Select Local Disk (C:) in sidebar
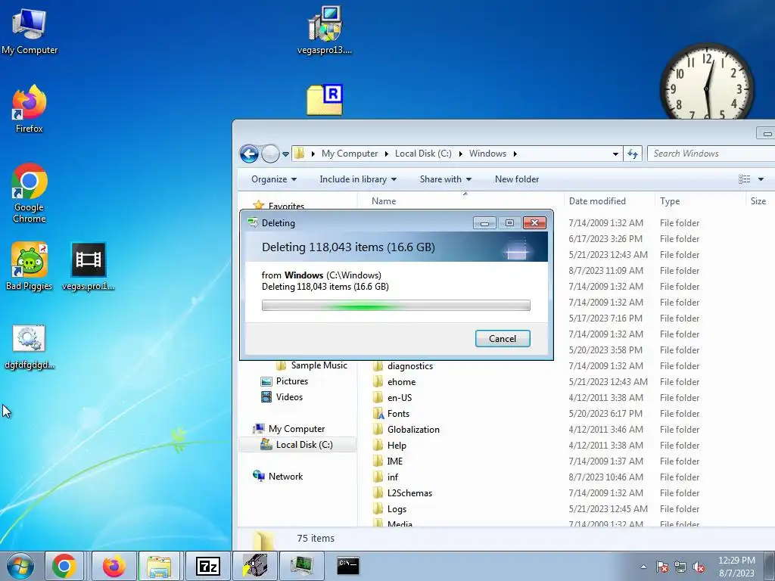Viewport: 775px width, 581px height. tap(297, 445)
